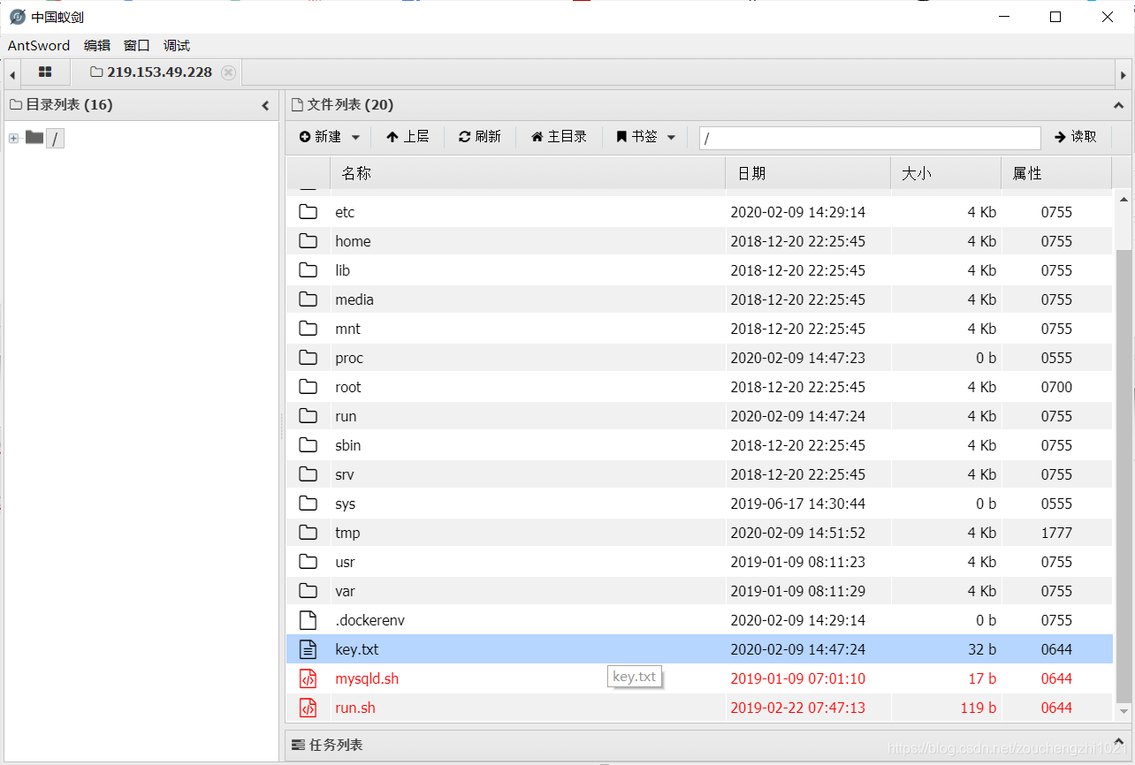The width and height of the screenshot is (1135, 765).
Task: Click the srv folder icon
Action: point(308,474)
